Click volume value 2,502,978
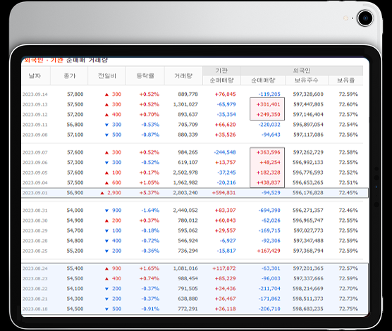 (x=185, y=173)
